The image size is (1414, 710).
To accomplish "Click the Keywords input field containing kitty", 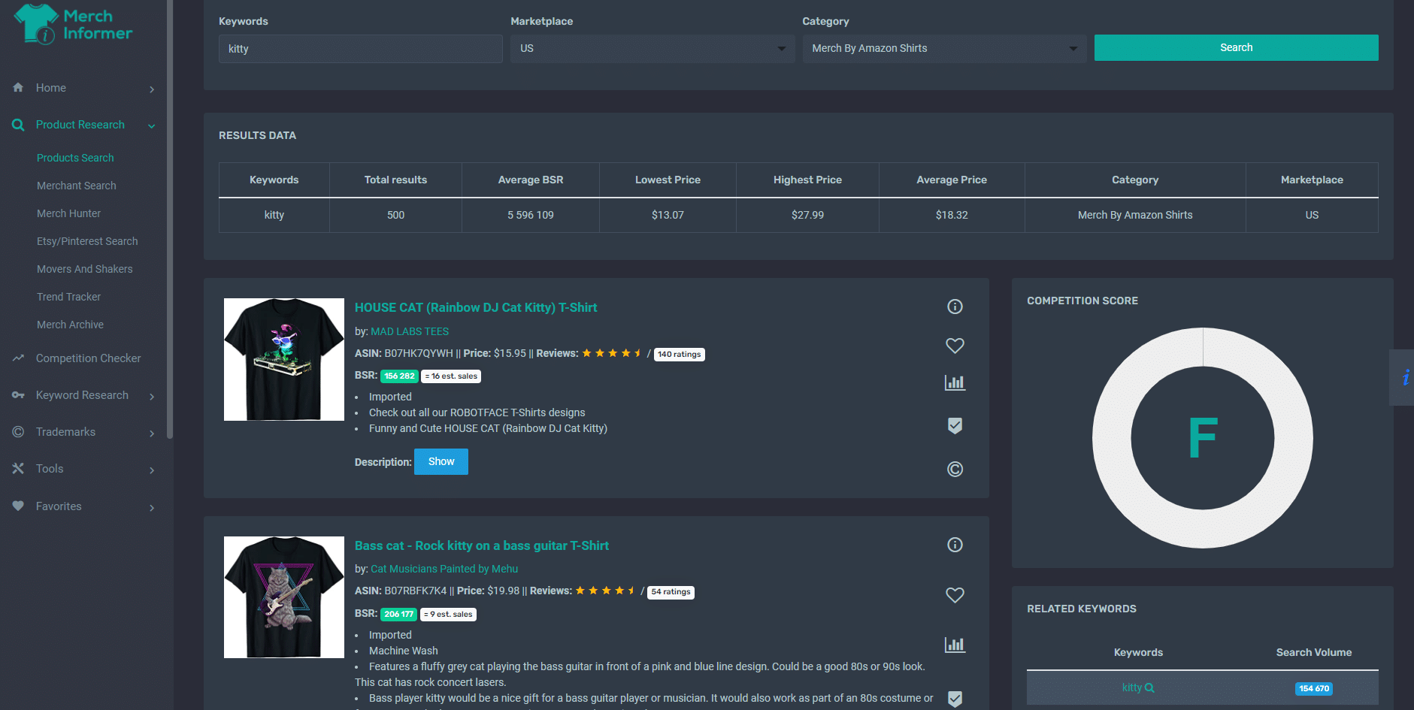I will [361, 49].
